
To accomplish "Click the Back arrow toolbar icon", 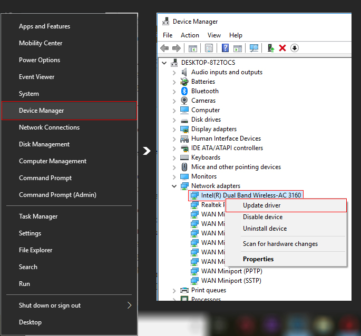I will coord(164,48).
